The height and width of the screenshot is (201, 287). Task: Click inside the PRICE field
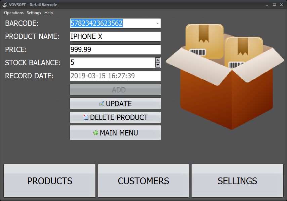(115, 49)
